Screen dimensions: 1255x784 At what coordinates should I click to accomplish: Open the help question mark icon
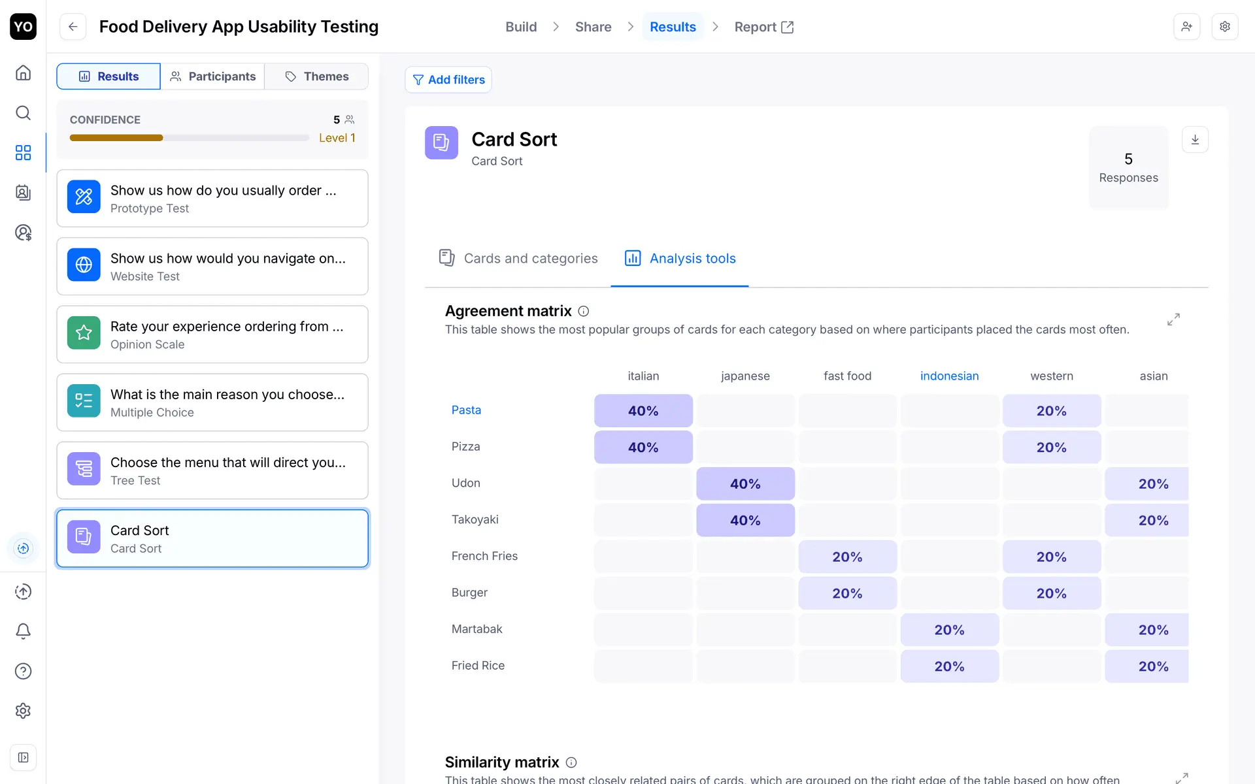click(x=23, y=671)
